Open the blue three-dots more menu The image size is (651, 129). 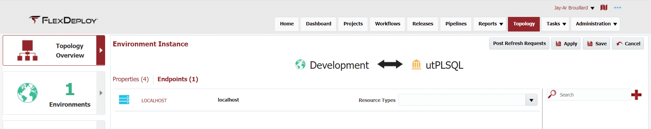point(617,7)
